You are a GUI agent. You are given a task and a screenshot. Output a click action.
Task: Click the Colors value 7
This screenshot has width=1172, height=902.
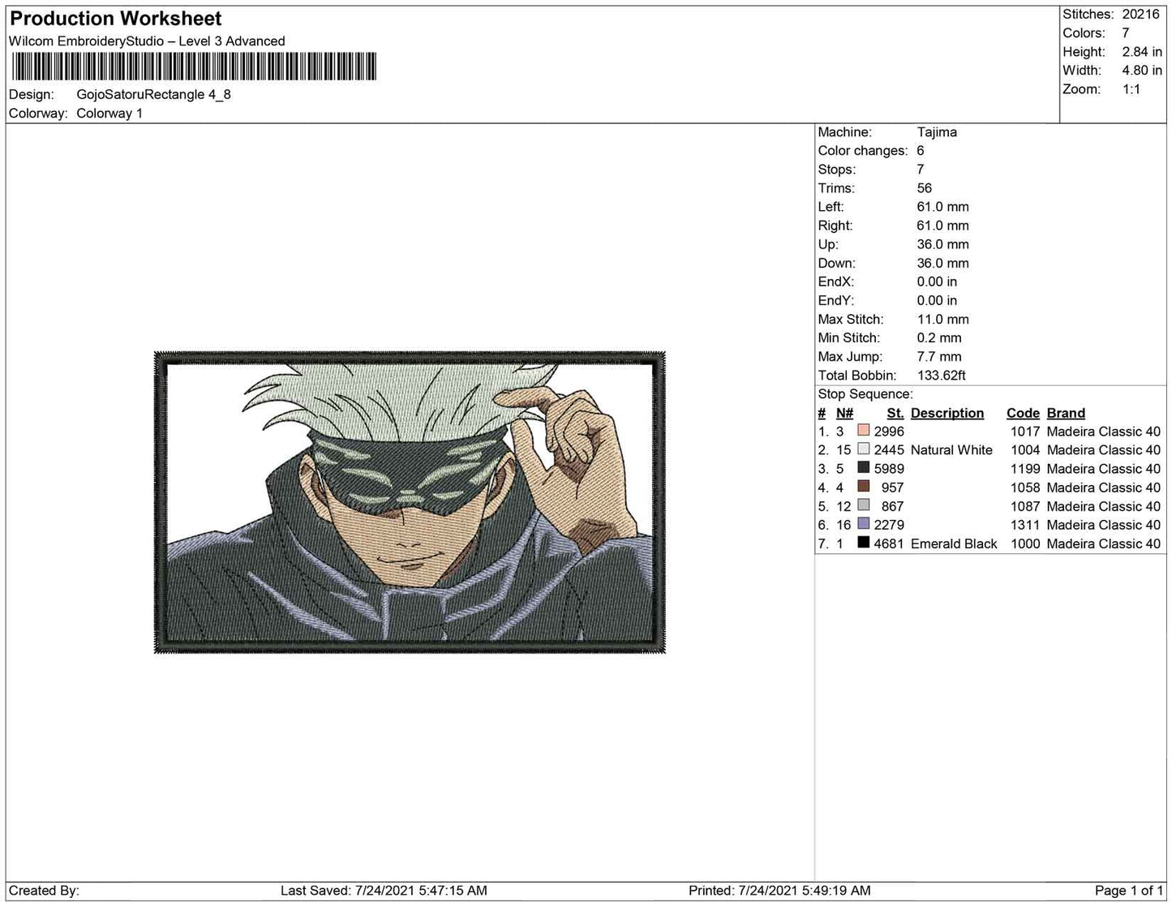point(1126,33)
